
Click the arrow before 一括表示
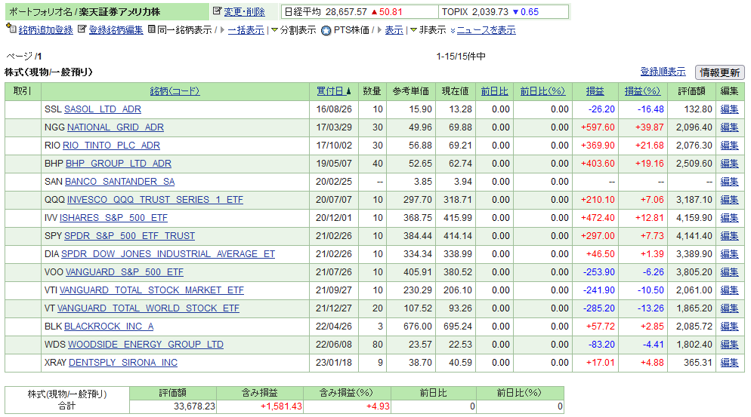click(x=222, y=30)
